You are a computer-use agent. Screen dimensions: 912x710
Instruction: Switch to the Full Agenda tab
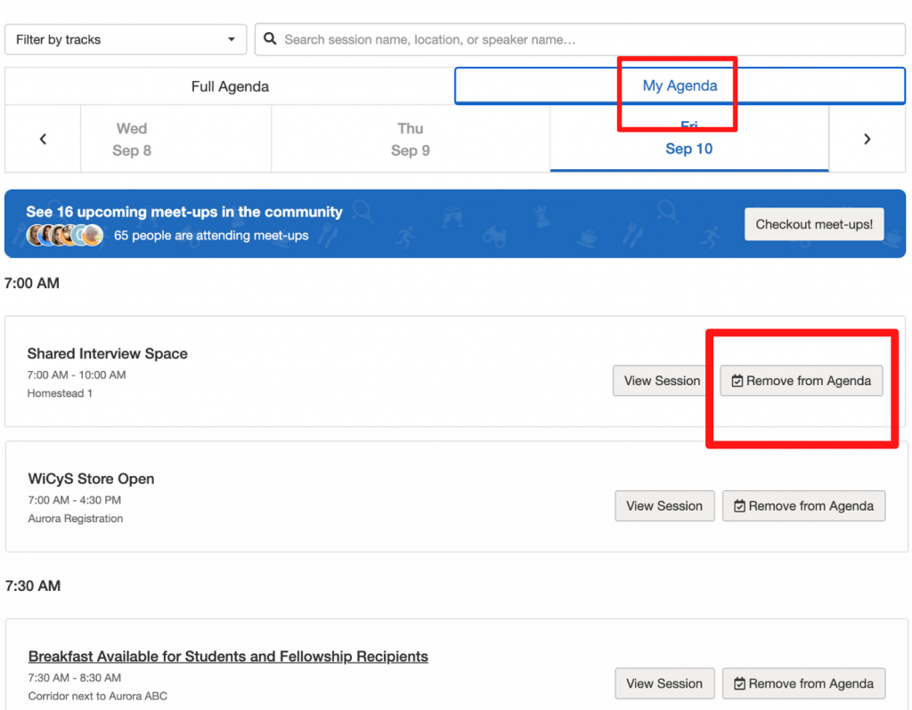[230, 86]
